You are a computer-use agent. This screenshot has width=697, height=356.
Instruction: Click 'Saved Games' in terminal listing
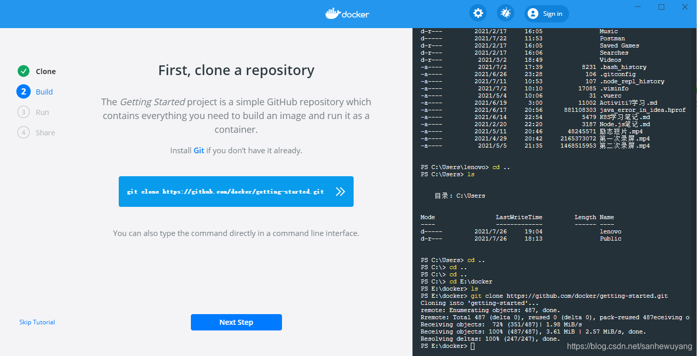[619, 45]
